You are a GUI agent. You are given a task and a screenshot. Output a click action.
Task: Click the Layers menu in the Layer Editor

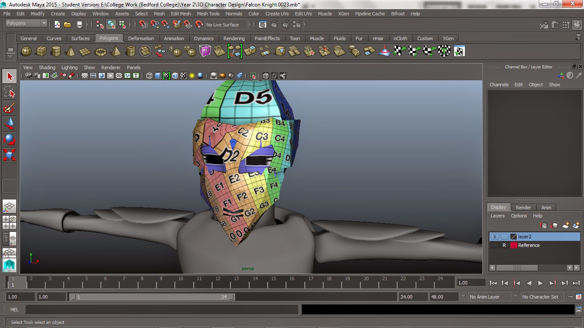tap(497, 216)
